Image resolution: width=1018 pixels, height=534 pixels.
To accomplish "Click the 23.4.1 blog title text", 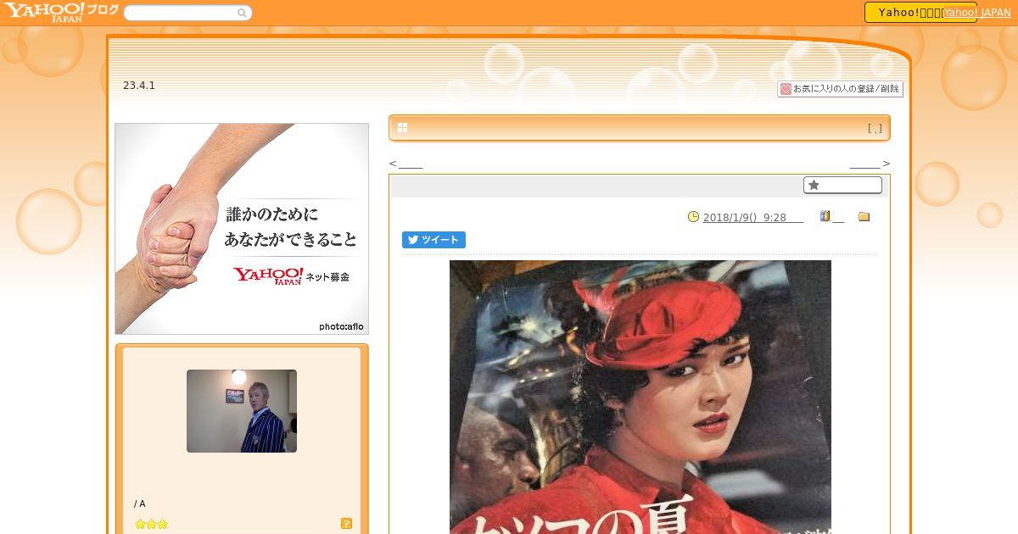I will 139,86.
